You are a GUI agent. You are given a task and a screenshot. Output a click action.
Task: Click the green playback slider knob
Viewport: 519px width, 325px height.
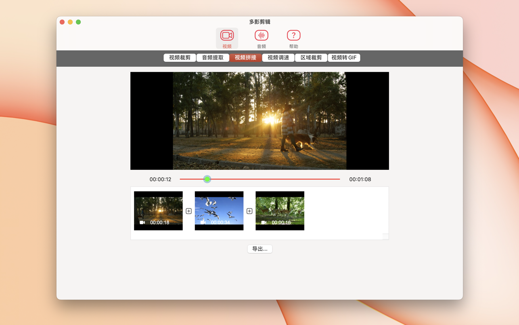(x=207, y=179)
